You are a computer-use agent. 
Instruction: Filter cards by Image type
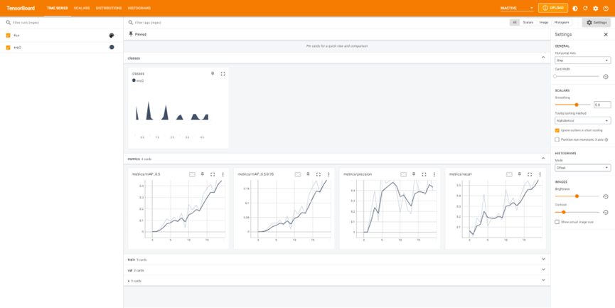pos(544,23)
